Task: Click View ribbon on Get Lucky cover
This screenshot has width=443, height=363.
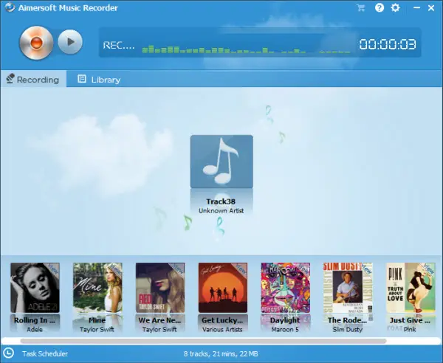Action: point(241,269)
